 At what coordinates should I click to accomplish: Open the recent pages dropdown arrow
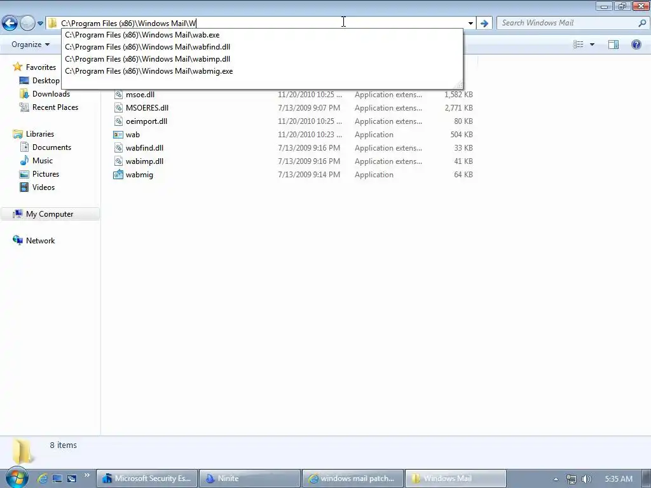40,24
